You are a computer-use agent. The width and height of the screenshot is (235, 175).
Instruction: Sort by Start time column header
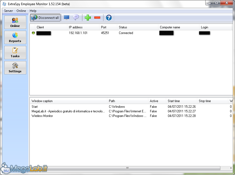182,101
